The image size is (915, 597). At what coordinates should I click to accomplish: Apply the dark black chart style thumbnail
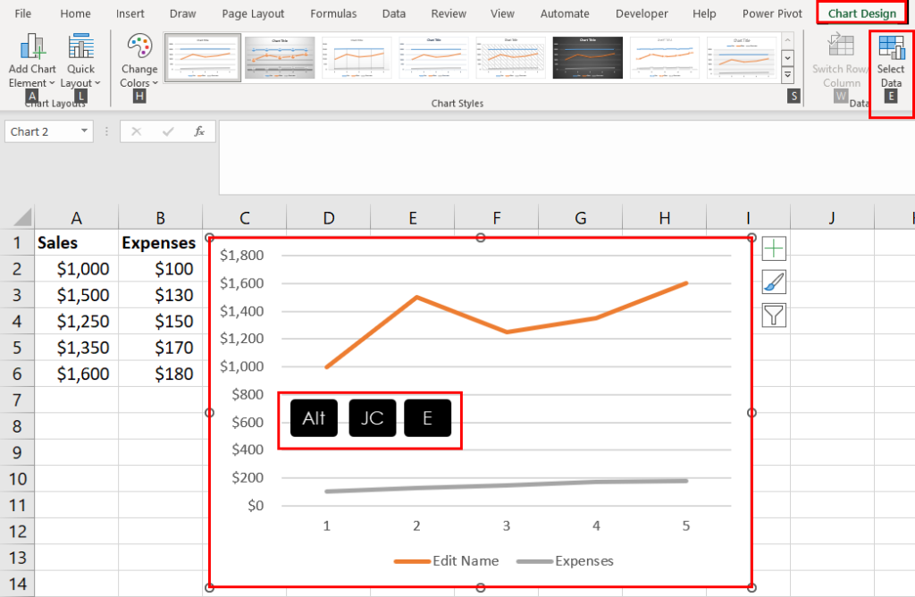click(x=588, y=57)
